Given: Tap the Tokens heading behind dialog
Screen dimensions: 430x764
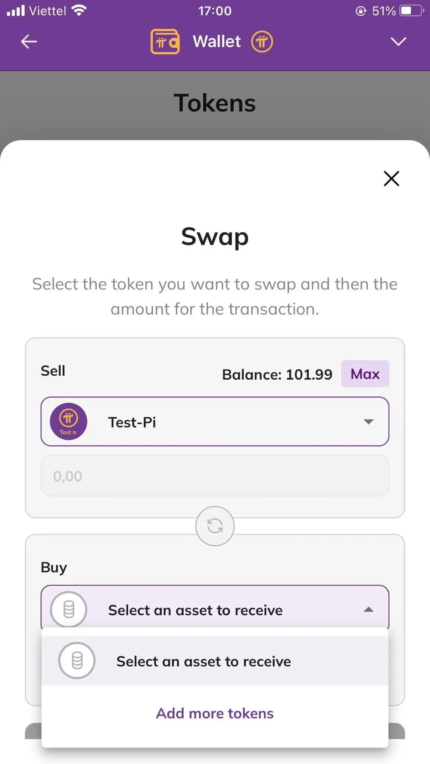Looking at the screenshot, I should click(215, 103).
